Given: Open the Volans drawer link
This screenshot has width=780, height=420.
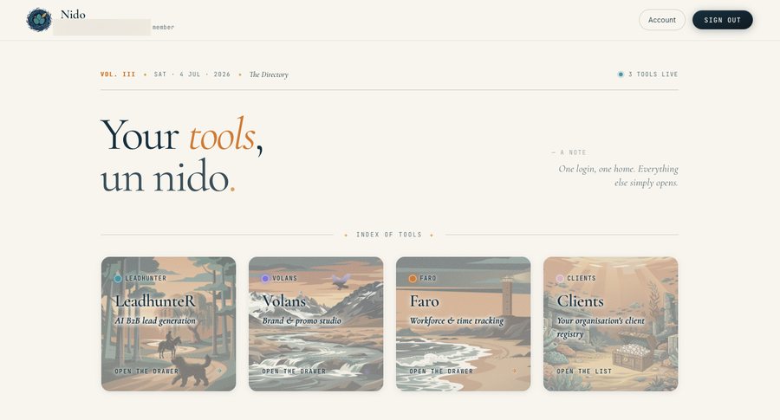Looking at the screenshot, I should click(294, 372).
